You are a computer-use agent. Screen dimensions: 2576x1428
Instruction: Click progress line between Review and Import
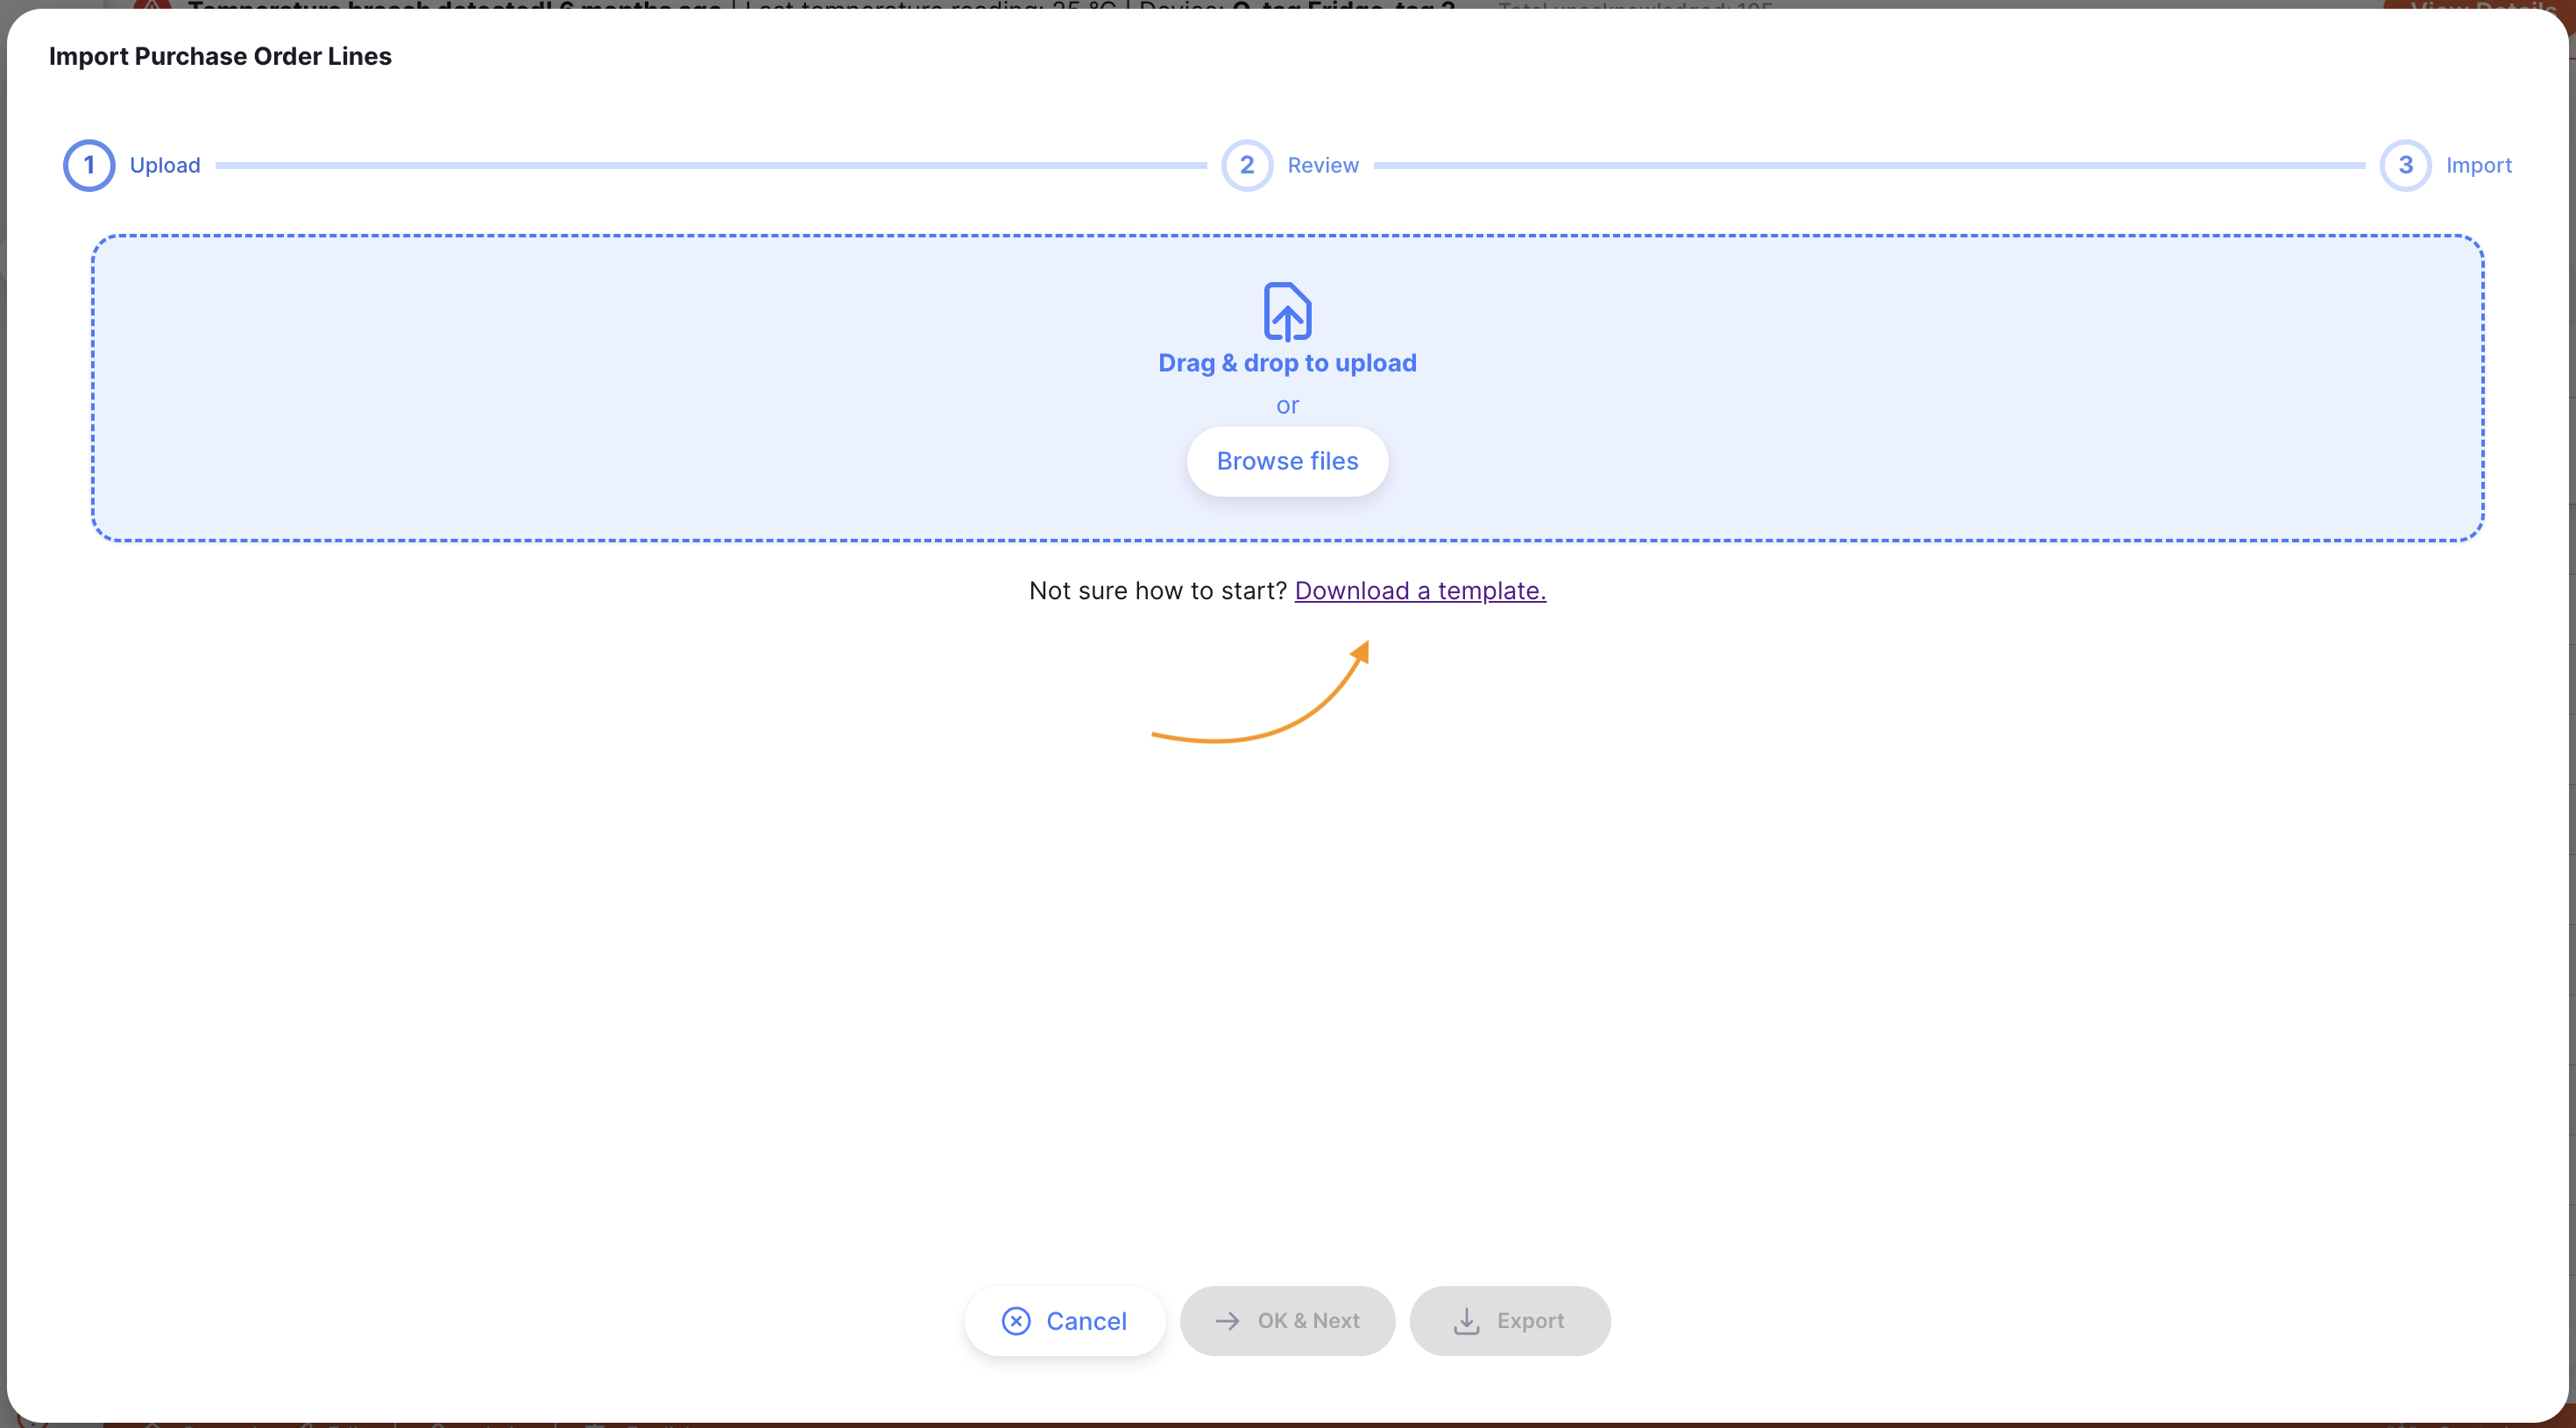(x=1868, y=166)
